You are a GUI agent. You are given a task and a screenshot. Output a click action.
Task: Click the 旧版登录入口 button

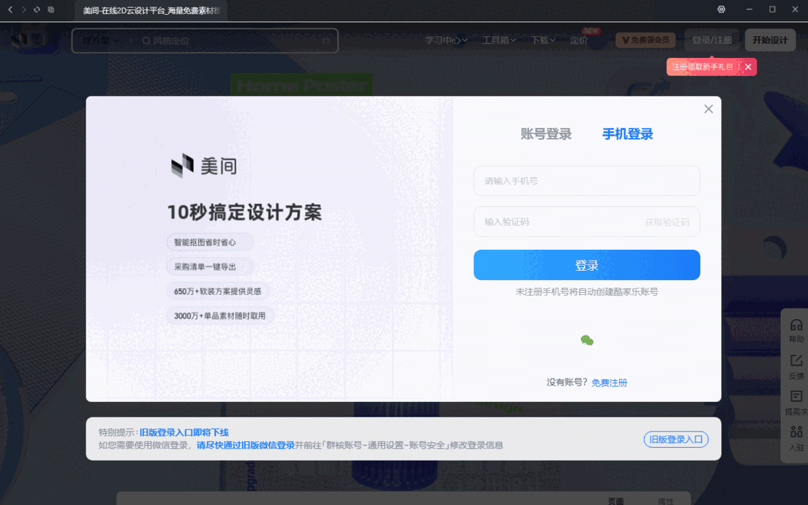coord(675,439)
